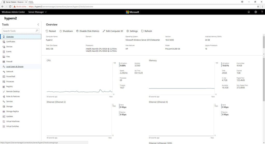Open the Virtual Machines label
The width and height of the screenshot is (265, 144).
pos(13,121)
